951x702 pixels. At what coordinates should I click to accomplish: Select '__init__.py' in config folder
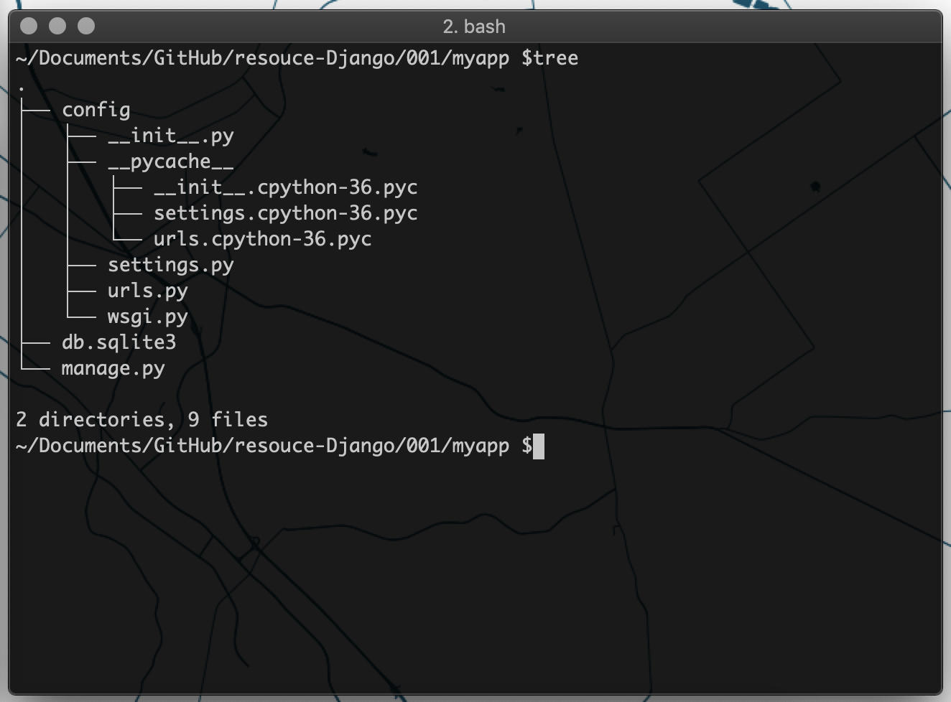[171, 136]
